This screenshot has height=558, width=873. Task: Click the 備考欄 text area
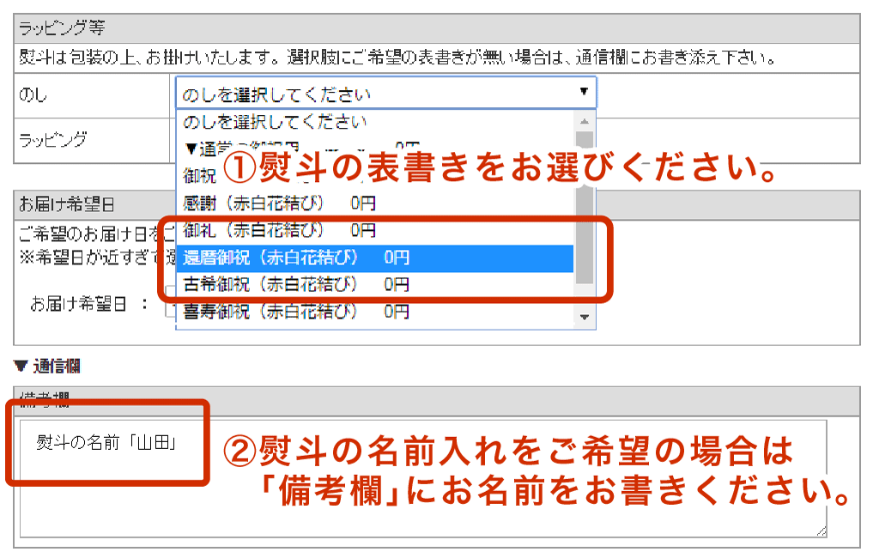pos(423,479)
